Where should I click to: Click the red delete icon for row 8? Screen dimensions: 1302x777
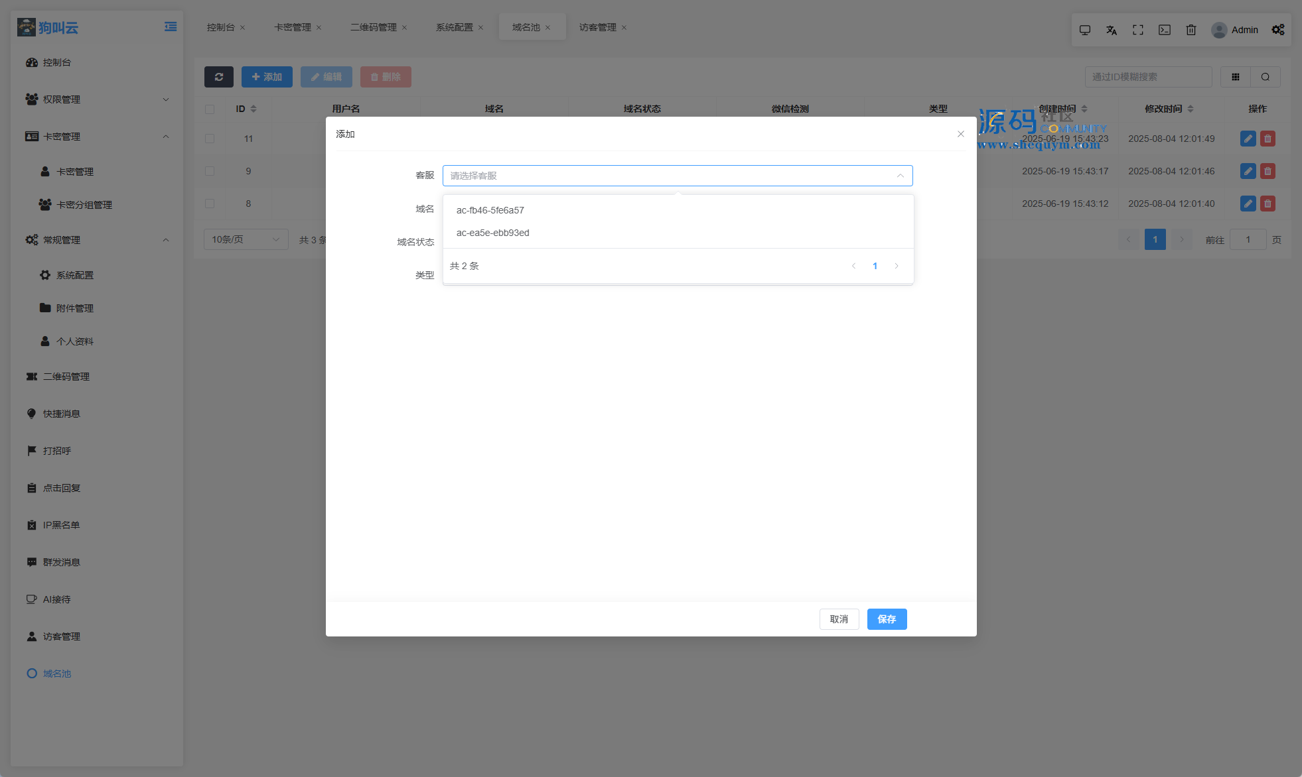pos(1267,204)
